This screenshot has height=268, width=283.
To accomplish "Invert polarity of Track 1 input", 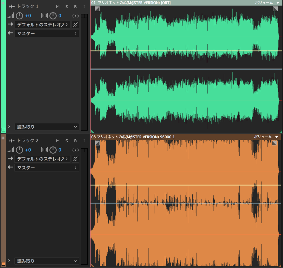I will (75, 25).
